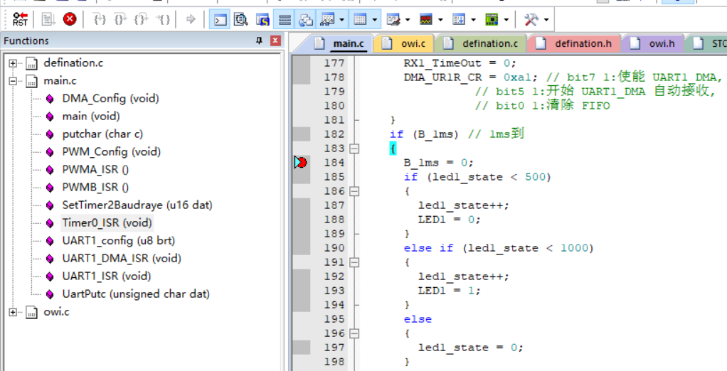Open the System Viewer green board icon

pos(492,19)
